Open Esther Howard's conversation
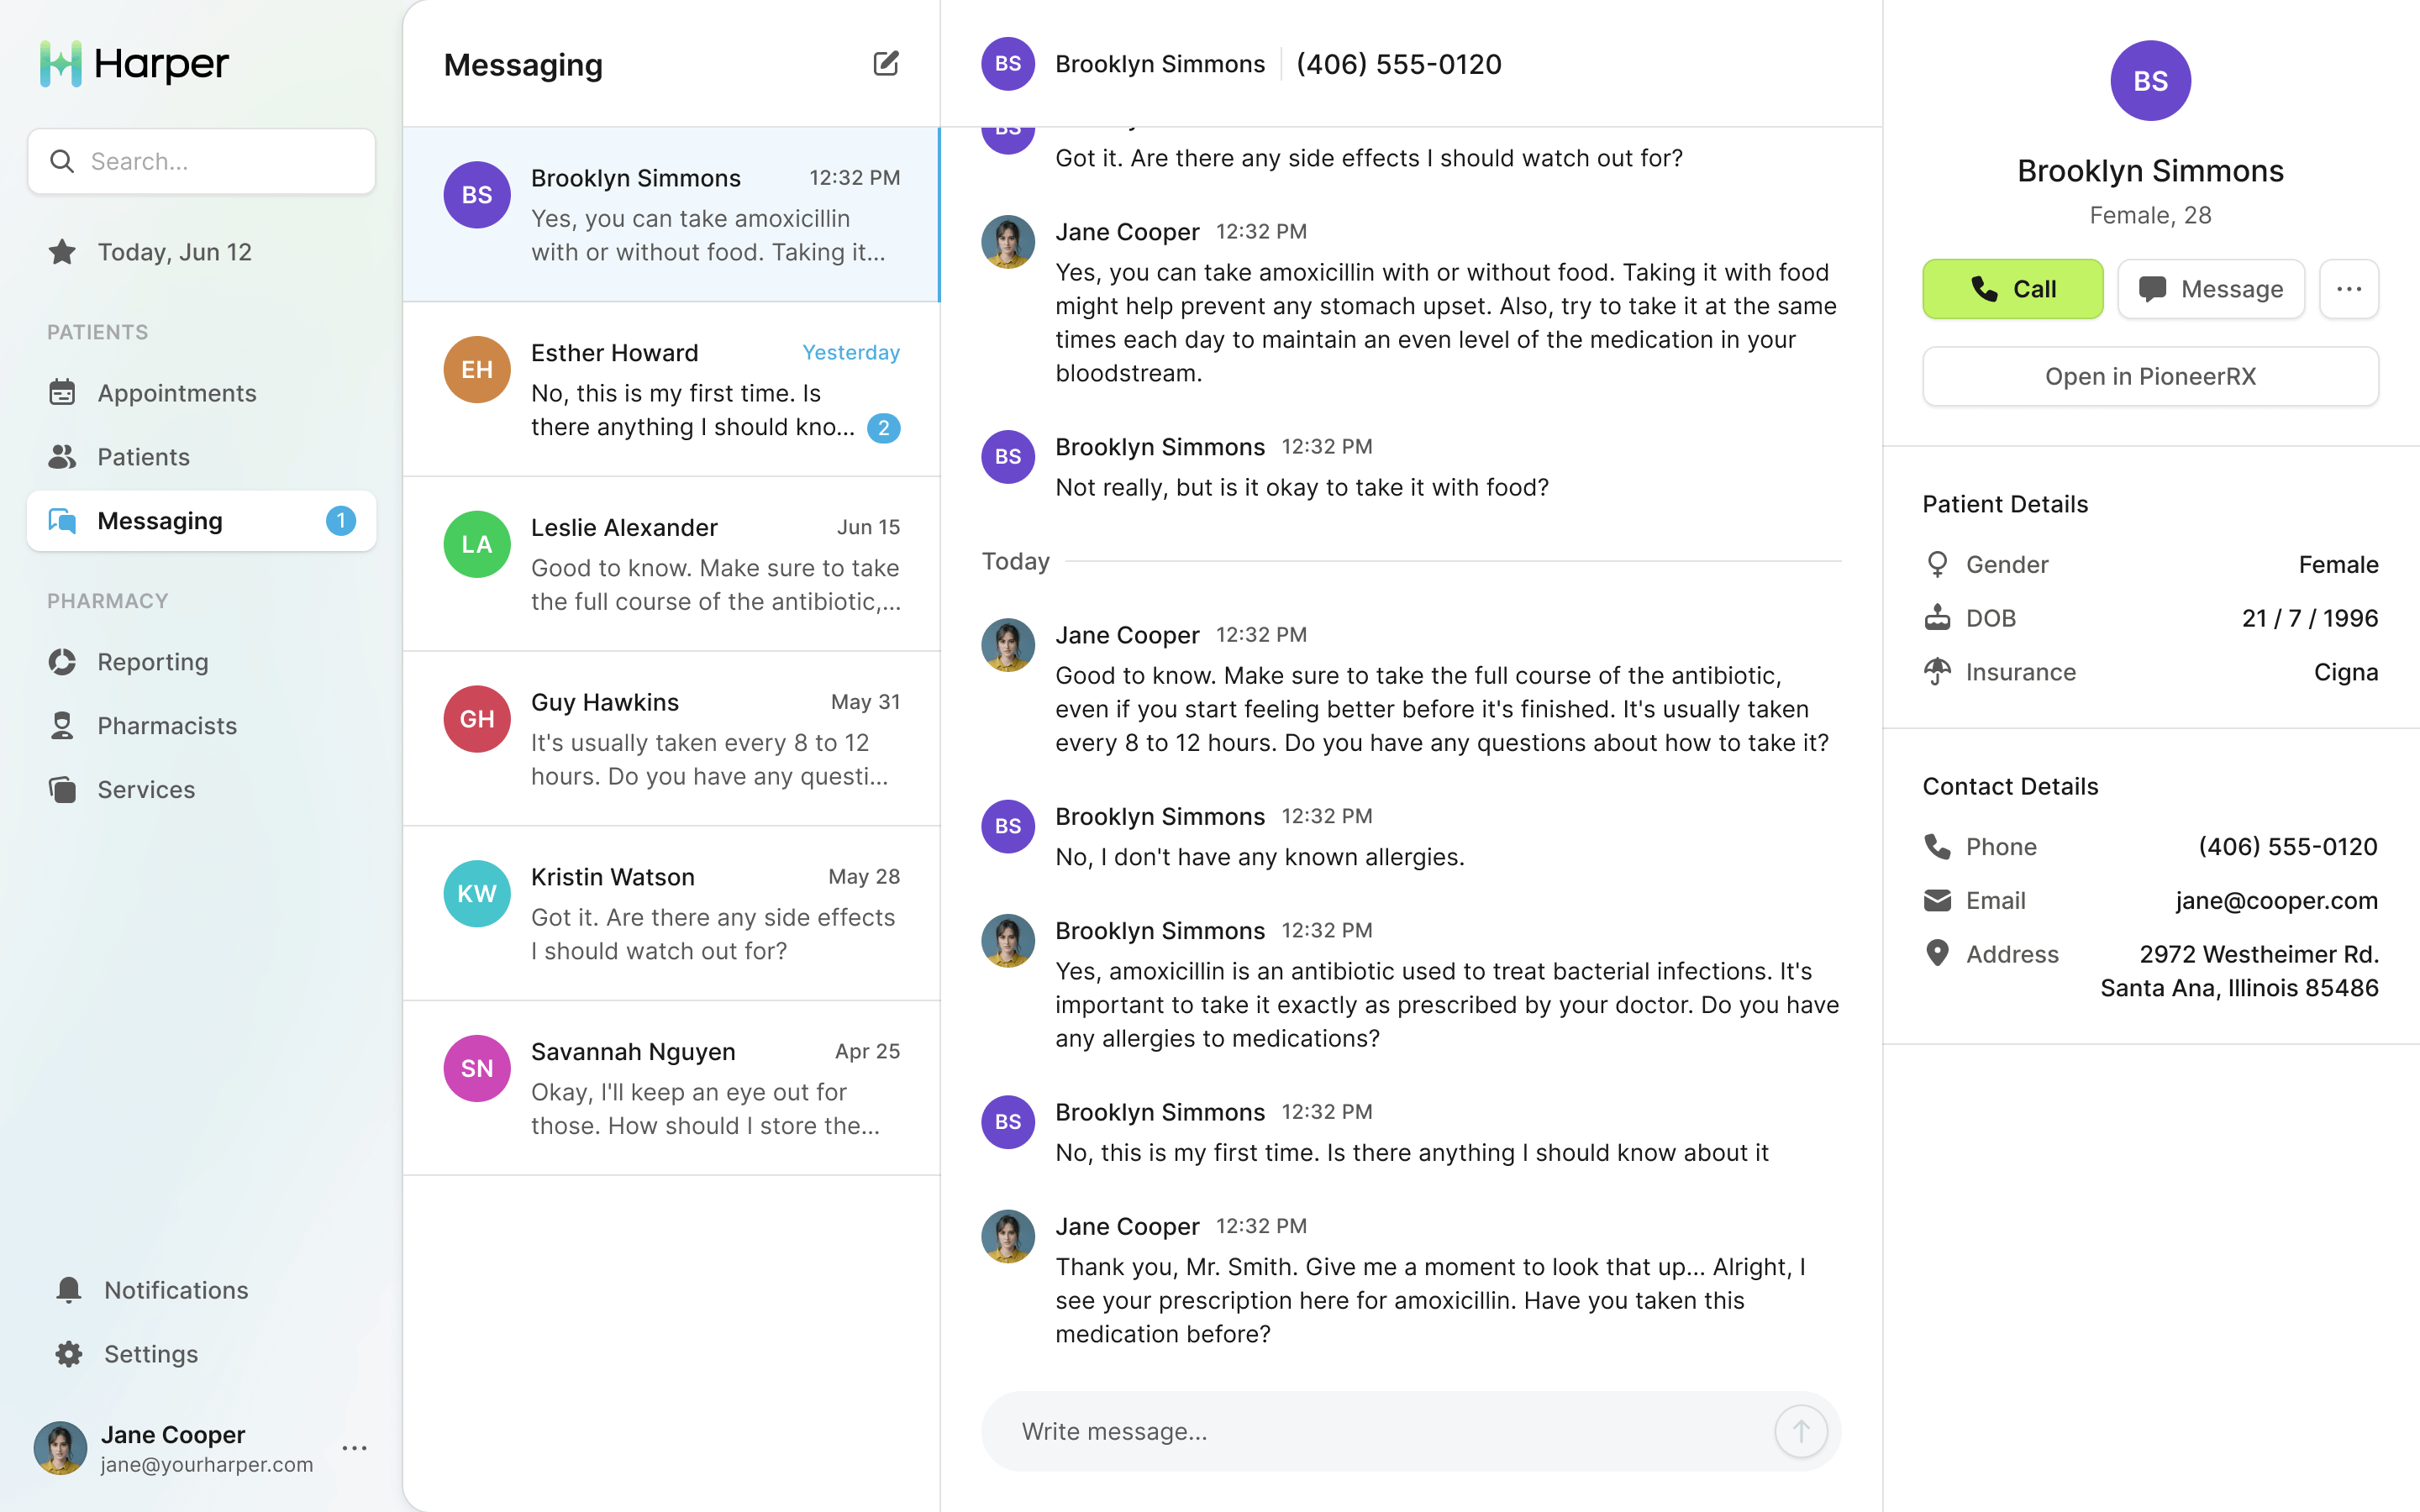This screenshot has width=2420, height=1512. [671, 389]
